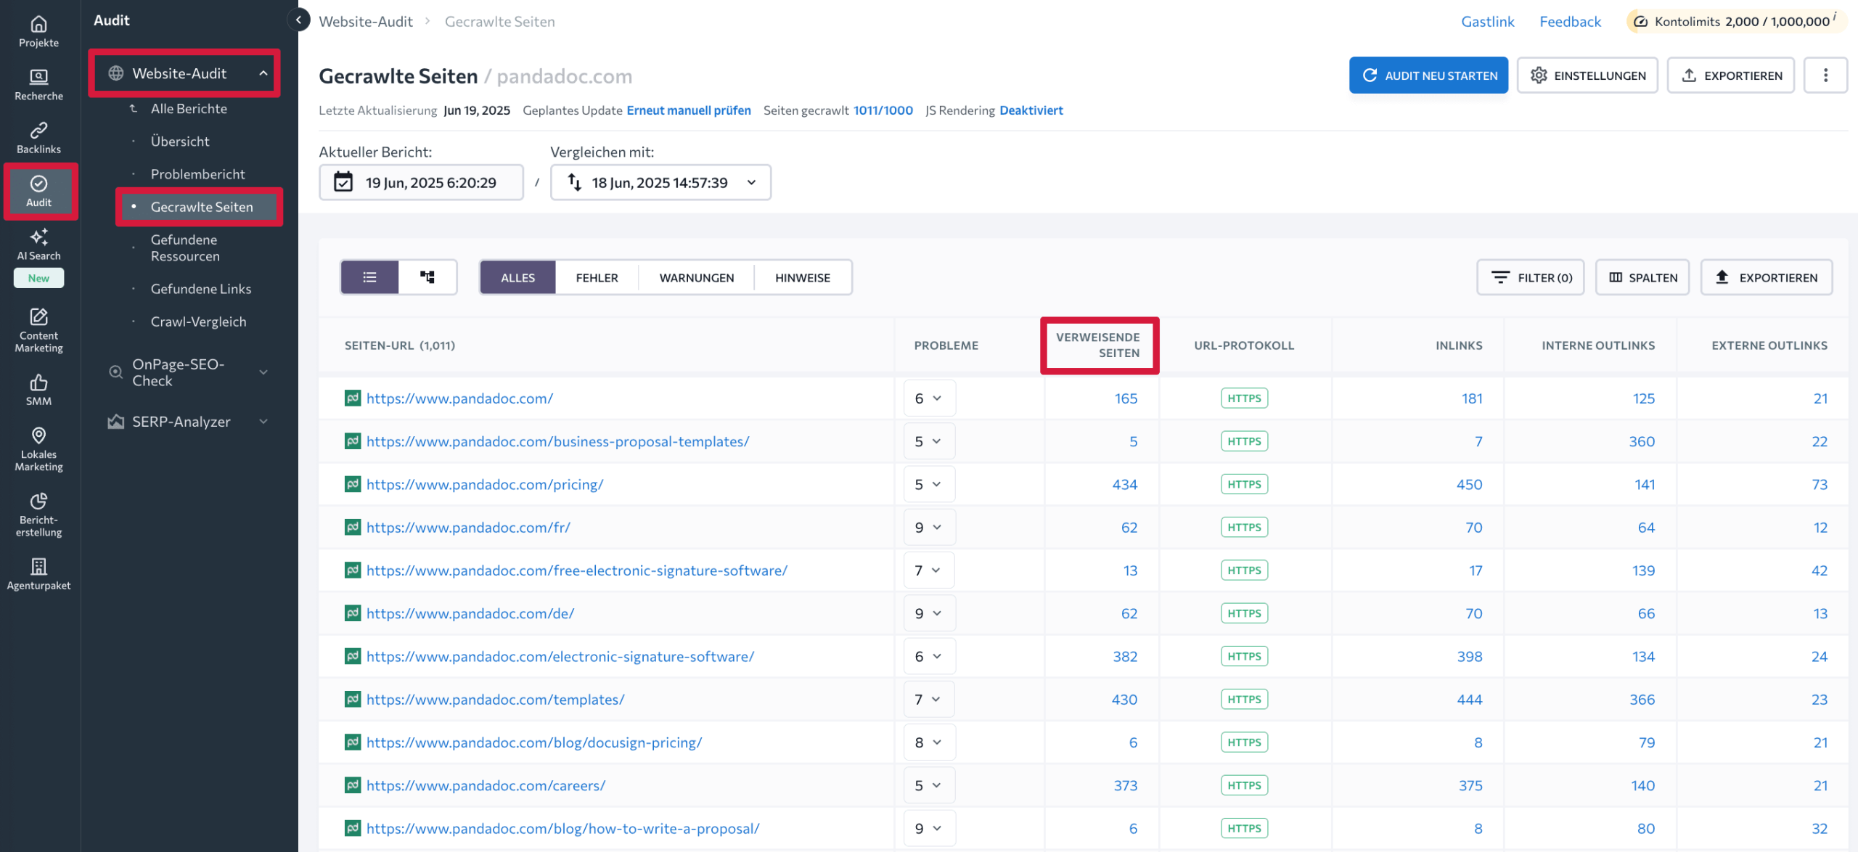
Task: Click the Website-Audit globe icon
Action: pos(116,73)
